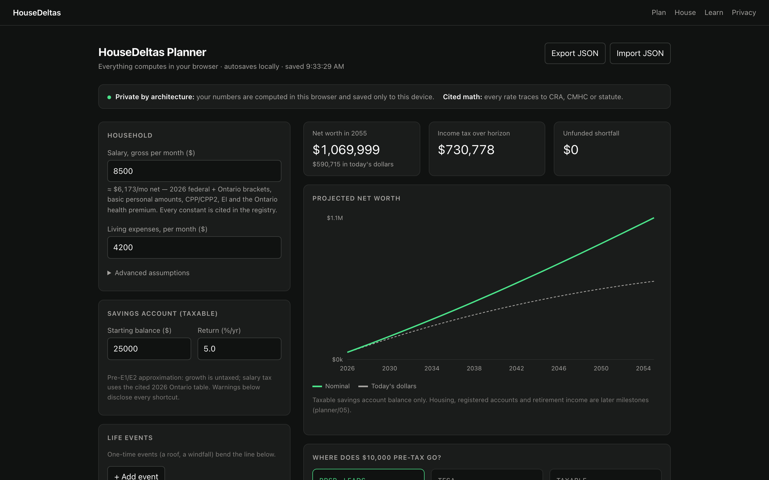Click the '$590,715 in today's dollars' text
Image resolution: width=769 pixels, height=480 pixels.
pyautogui.click(x=353, y=164)
